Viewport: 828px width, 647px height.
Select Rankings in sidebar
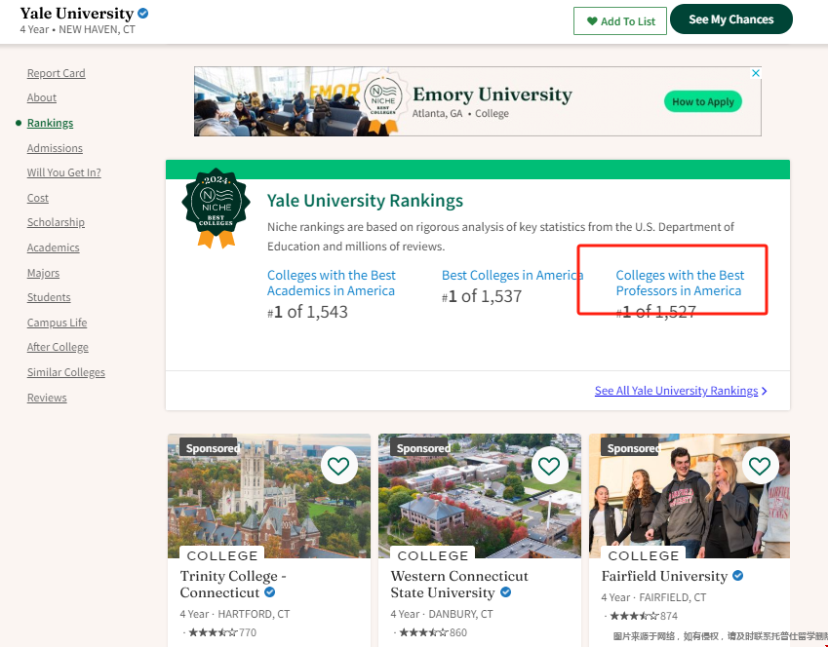click(50, 123)
